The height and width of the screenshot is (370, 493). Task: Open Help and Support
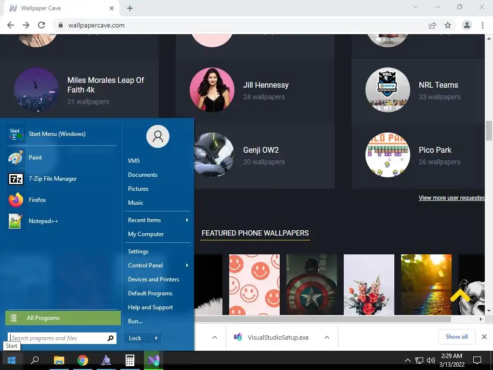pyautogui.click(x=150, y=307)
